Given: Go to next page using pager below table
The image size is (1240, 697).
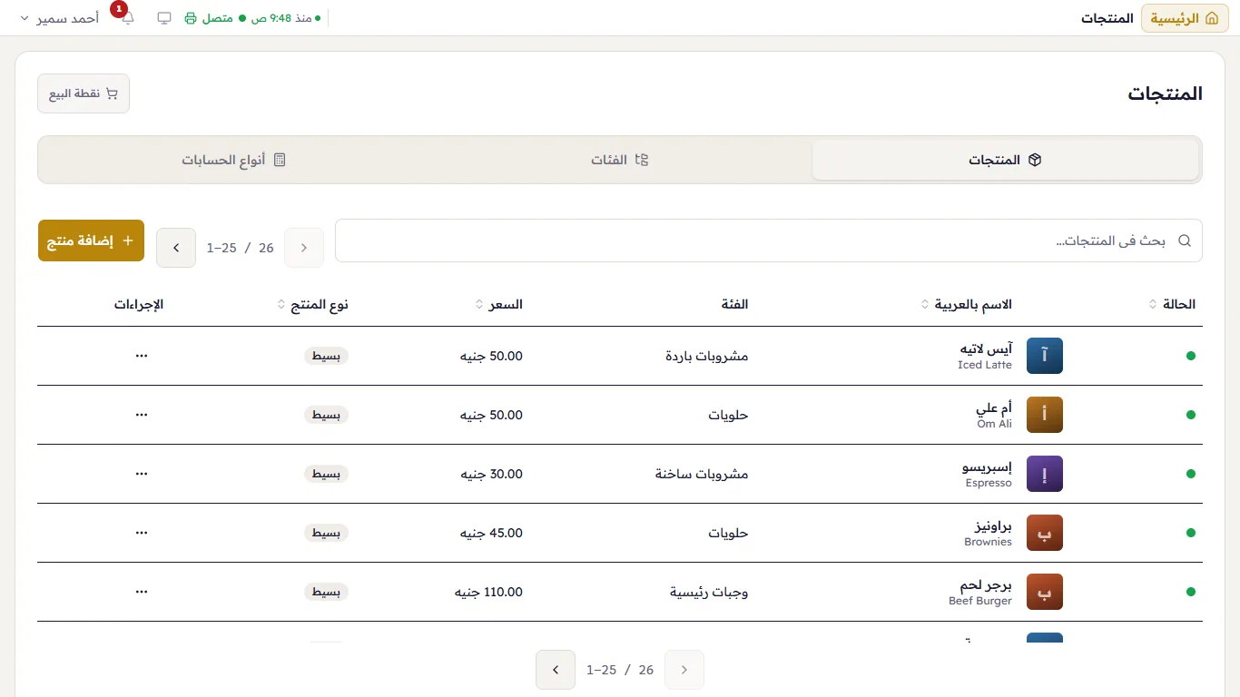Looking at the screenshot, I should coord(556,670).
